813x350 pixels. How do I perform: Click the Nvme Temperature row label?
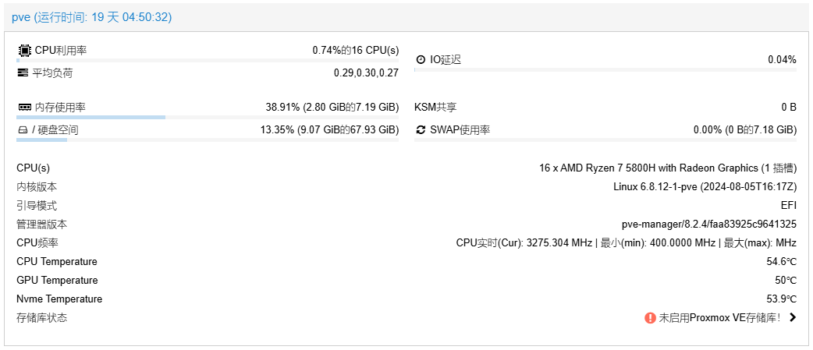[x=59, y=299]
